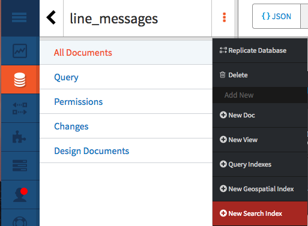The image size is (308, 226).
Task: Select New View menu entry
Action: point(260,140)
